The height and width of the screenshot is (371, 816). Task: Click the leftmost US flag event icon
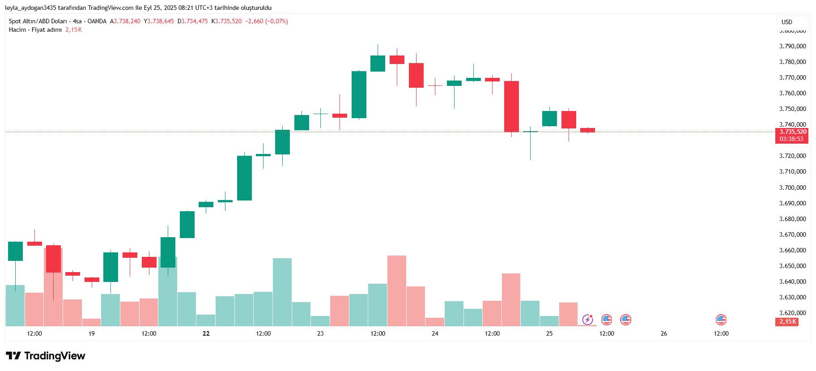click(606, 320)
